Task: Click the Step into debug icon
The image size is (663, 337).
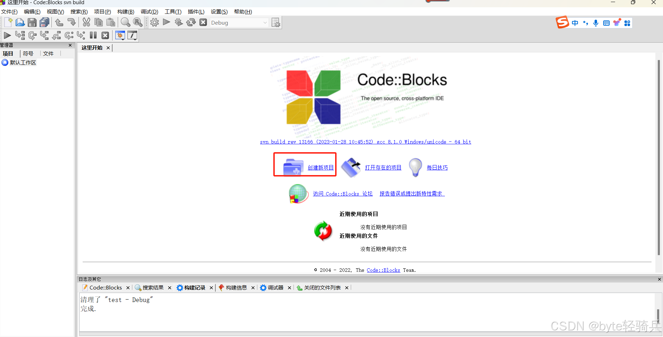Action: coord(44,35)
